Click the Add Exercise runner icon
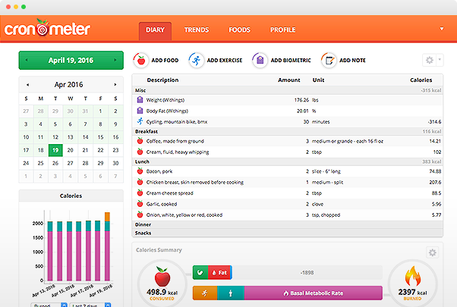Image resolution: width=457 pixels, height=307 pixels. [x=196, y=60]
